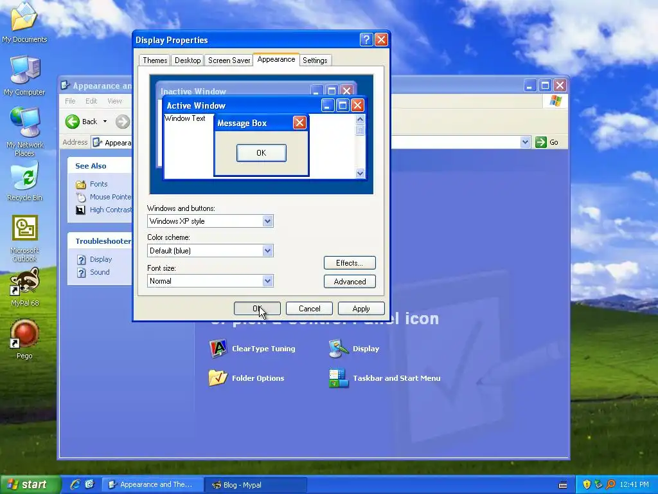Open Display control panel icon
The height and width of the screenshot is (494, 658).
click(x=355, y=349)
